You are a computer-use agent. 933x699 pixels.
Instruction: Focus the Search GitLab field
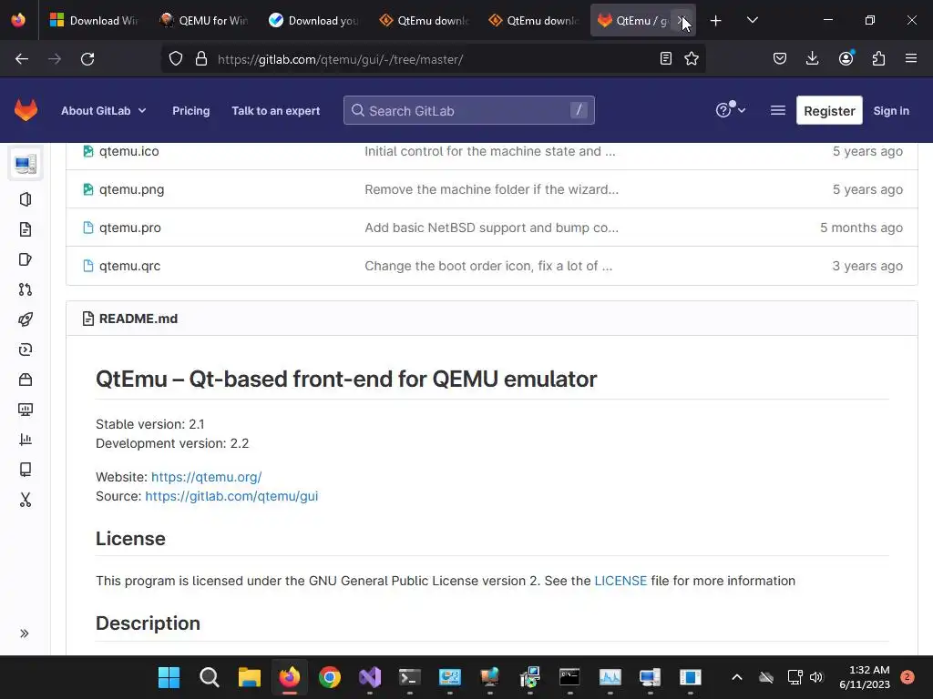point(469,110)
